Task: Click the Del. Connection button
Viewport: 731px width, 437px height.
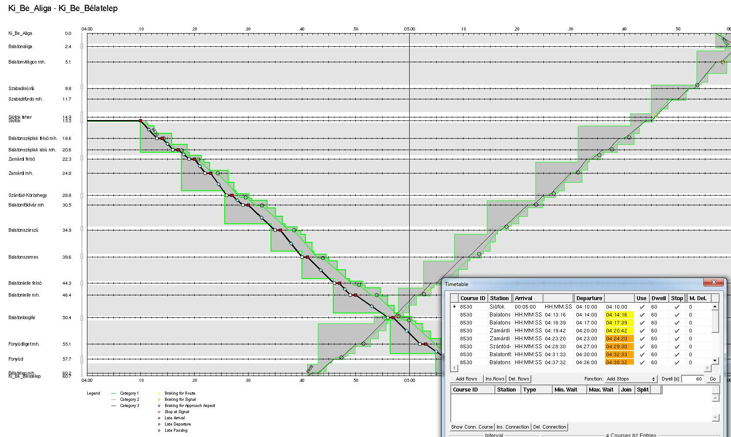Action: [550, 427]
